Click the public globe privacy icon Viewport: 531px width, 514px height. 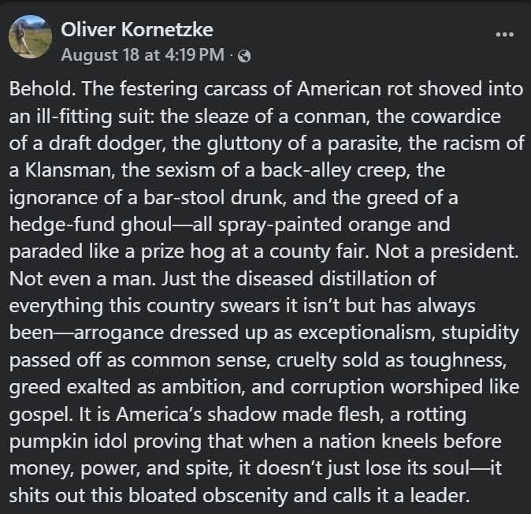(x=244, y=56)
